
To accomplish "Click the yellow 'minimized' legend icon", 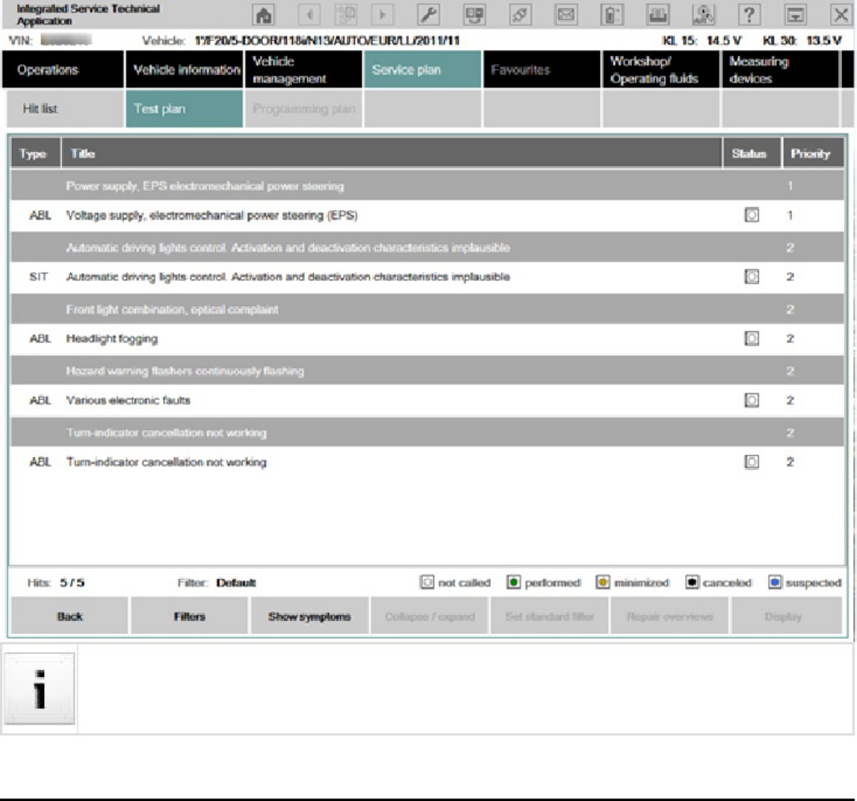I will 602,582.
